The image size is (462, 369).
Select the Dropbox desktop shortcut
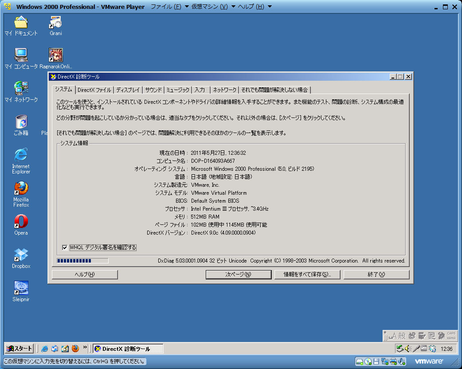coord(21,258)
